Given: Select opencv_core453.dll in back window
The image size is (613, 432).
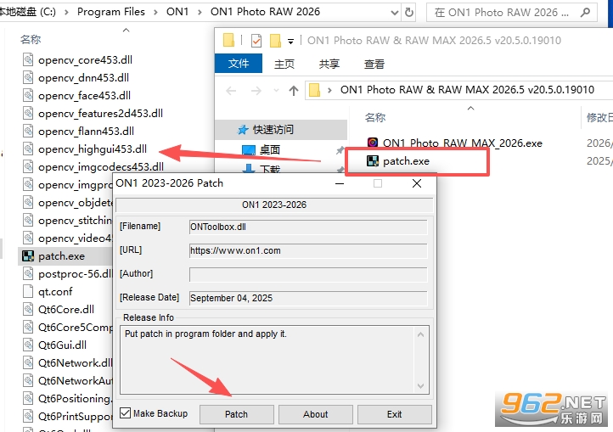Looking at the screenshot, I should point(85,59).
